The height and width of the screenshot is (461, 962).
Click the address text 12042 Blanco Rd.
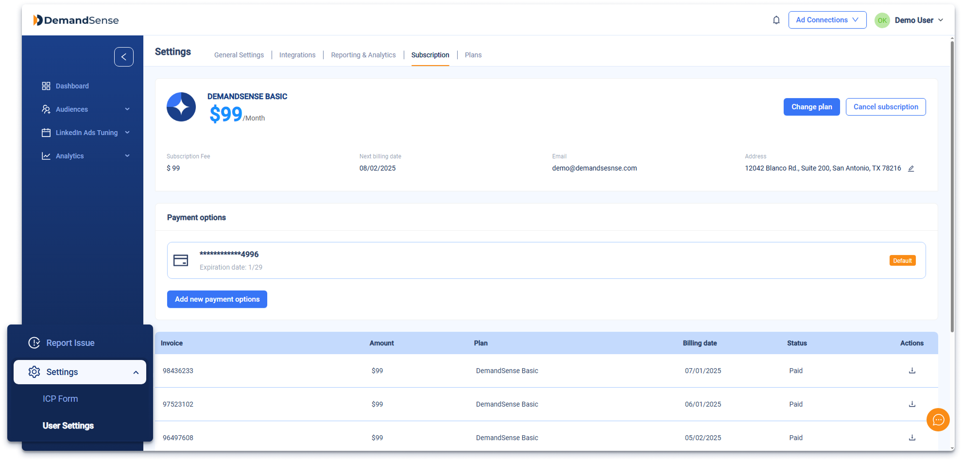(823, 168)
